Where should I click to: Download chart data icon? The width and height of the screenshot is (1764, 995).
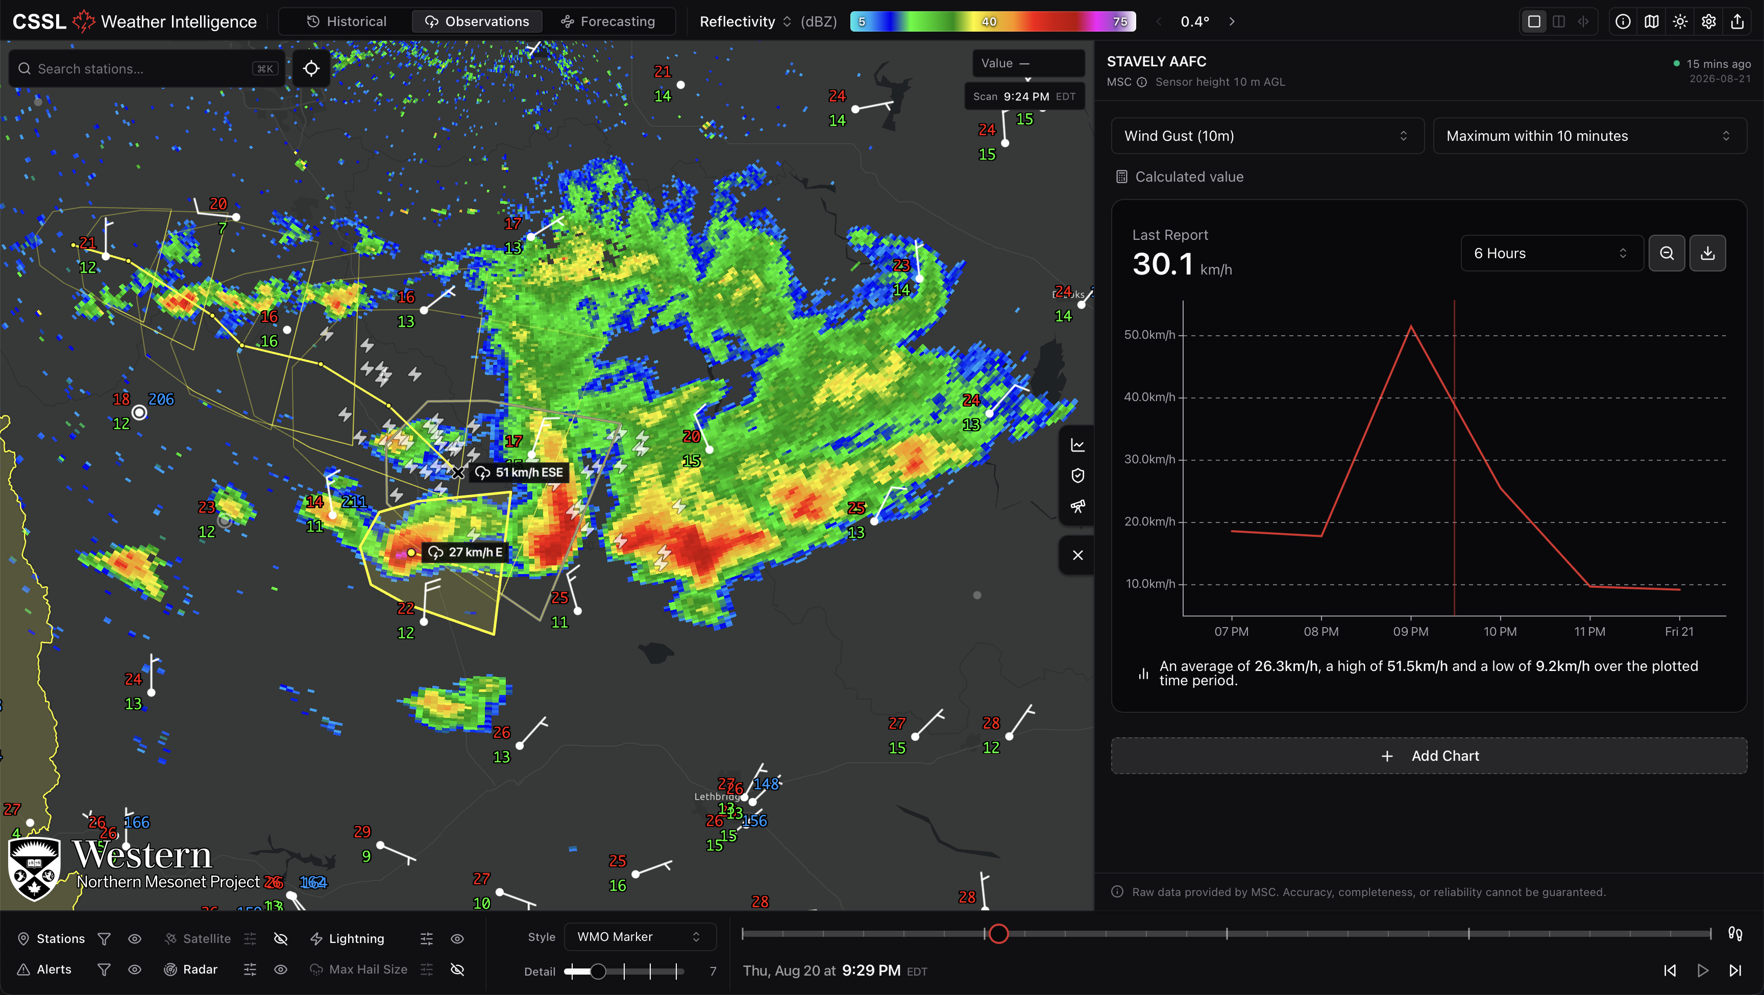coord(1707,254)
